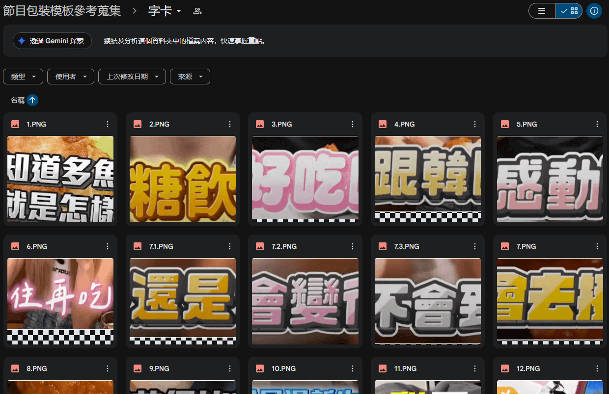Click the 名稱 sort column label
Image resolution: width=609 pixels, height=394 pixels.
pos(18,100)
